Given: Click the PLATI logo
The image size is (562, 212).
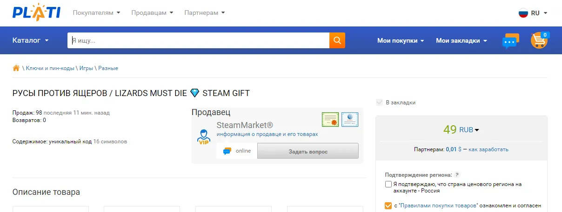Looking at the screenshot, I should 36,12.
